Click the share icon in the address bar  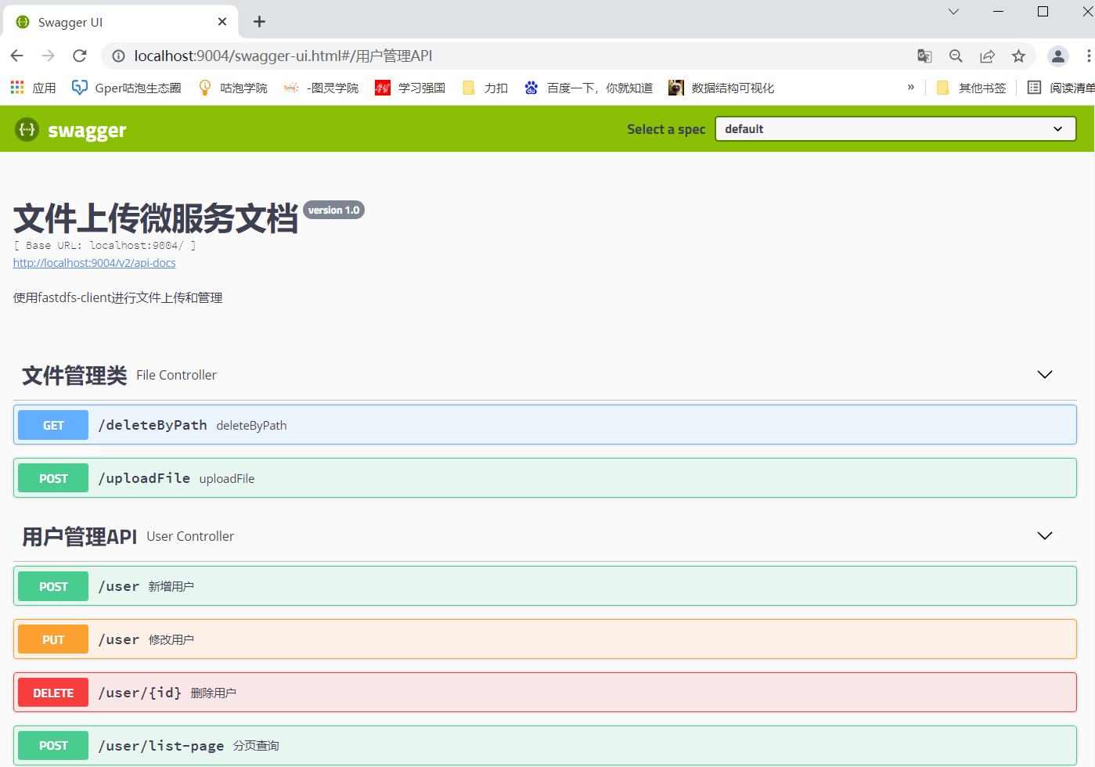(987, 56)
